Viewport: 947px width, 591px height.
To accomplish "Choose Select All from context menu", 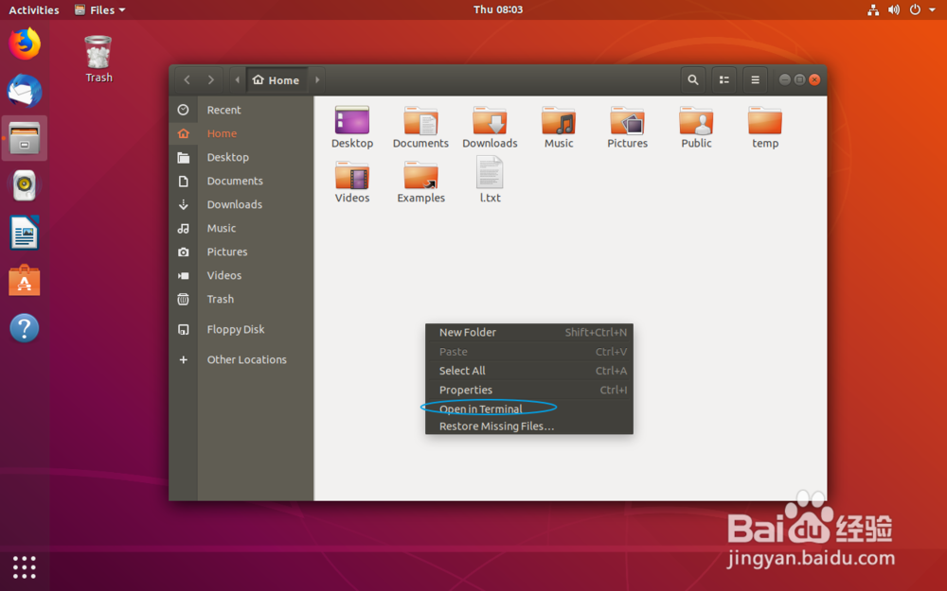I will (x=529, y=371).
